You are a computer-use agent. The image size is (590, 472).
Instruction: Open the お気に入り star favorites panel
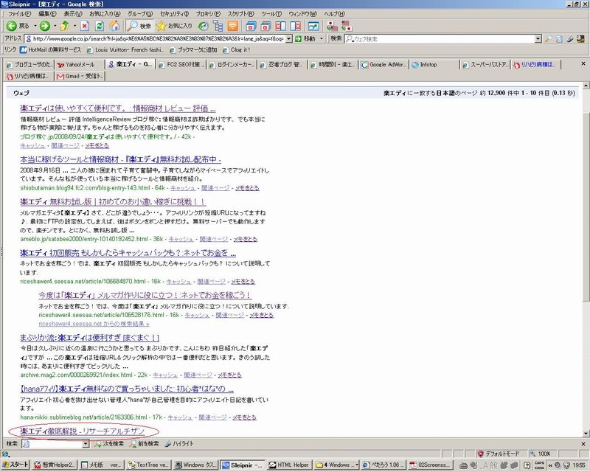174,26
